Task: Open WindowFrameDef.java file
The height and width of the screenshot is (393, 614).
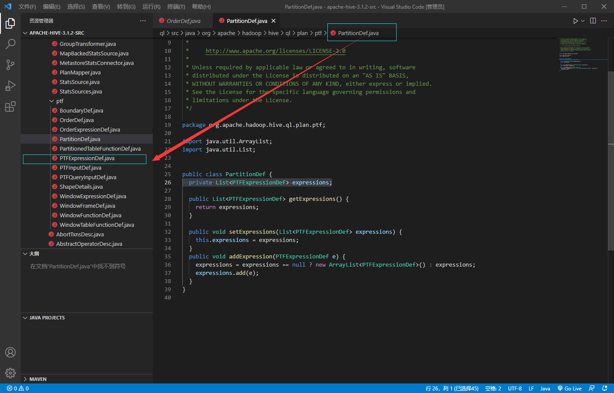Action: [x=87, y=206]
